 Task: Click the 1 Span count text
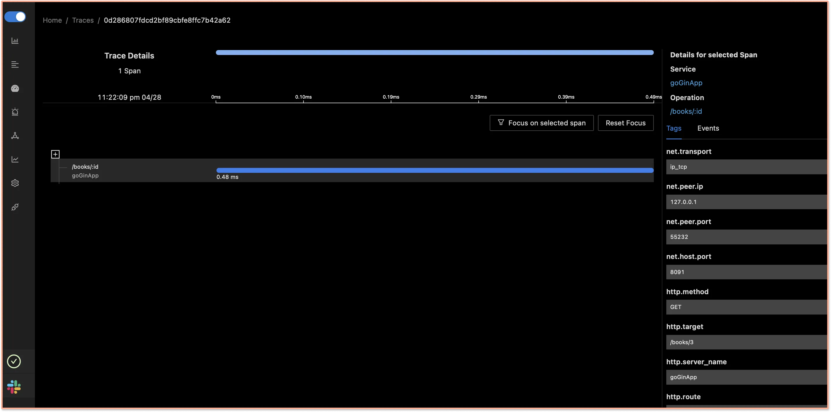click(x=129, y=71)
